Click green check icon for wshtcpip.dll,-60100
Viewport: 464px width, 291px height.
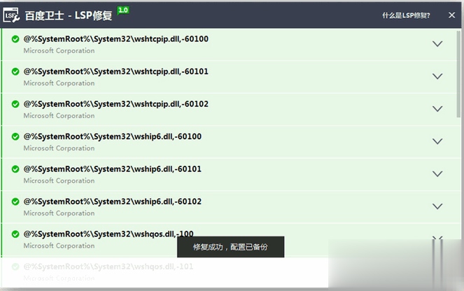(x=15, y=39)
